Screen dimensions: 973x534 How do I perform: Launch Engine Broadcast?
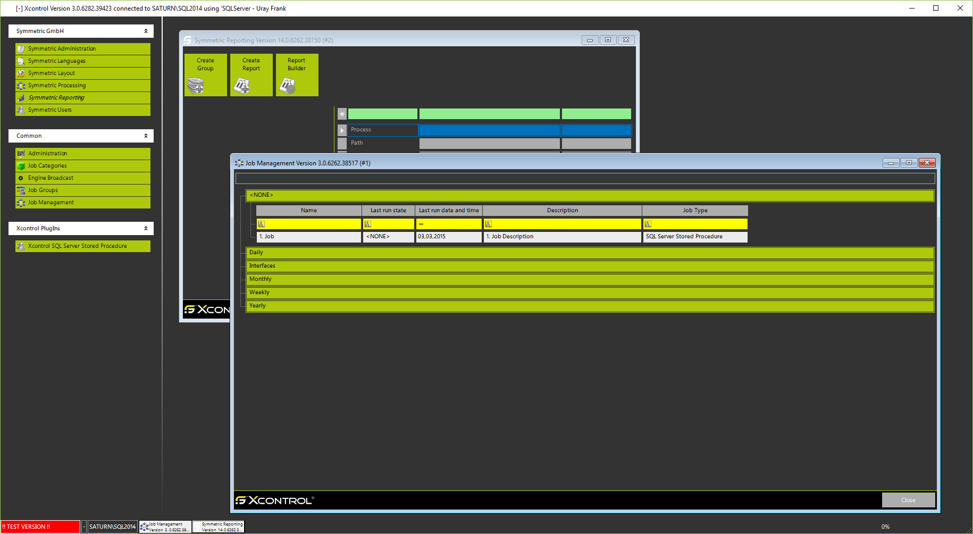point(83,178)
